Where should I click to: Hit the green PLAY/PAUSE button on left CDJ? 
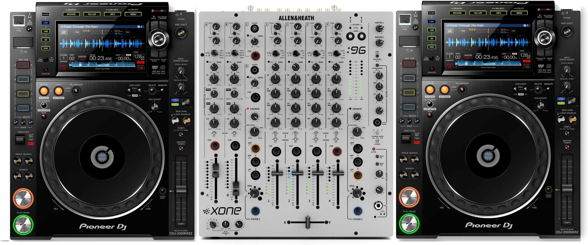tap(23, 225)
